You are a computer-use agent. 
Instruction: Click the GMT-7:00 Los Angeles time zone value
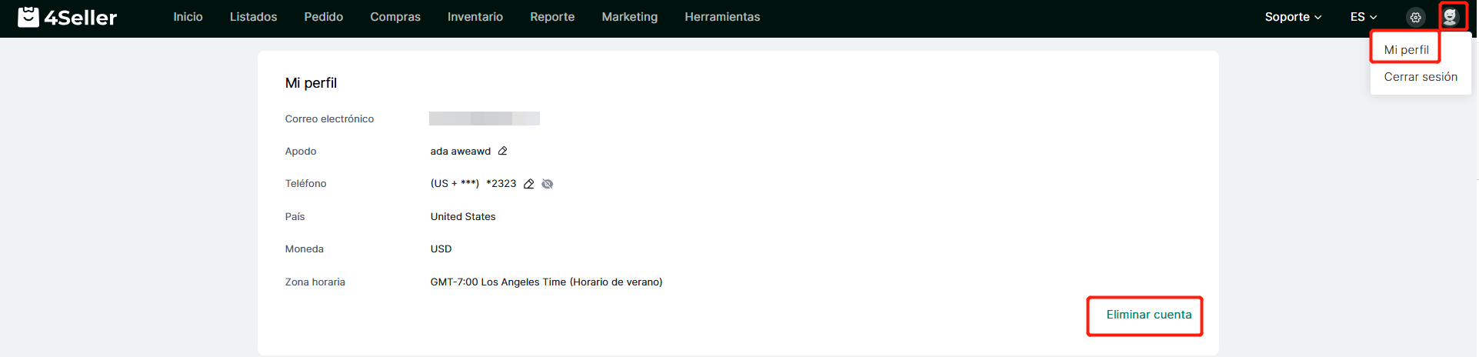point(546,282)
